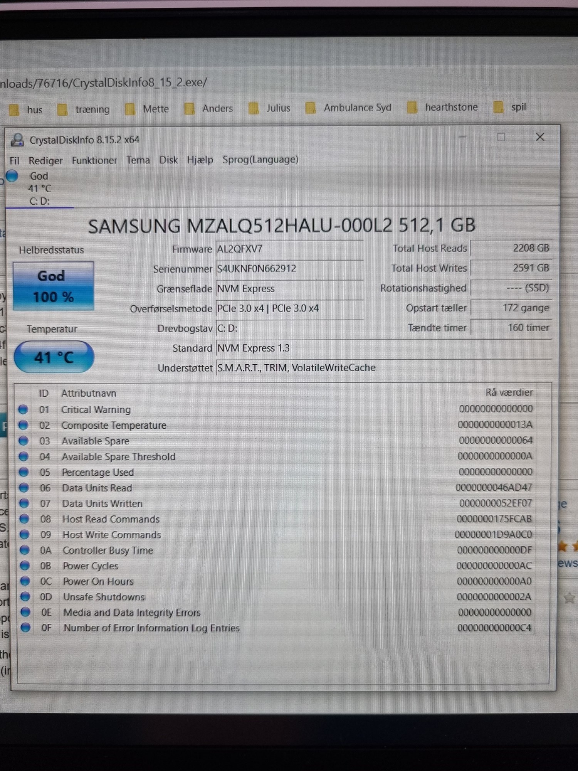
Task: Click the Serienummer field value
Action: [x=289, y=269]
